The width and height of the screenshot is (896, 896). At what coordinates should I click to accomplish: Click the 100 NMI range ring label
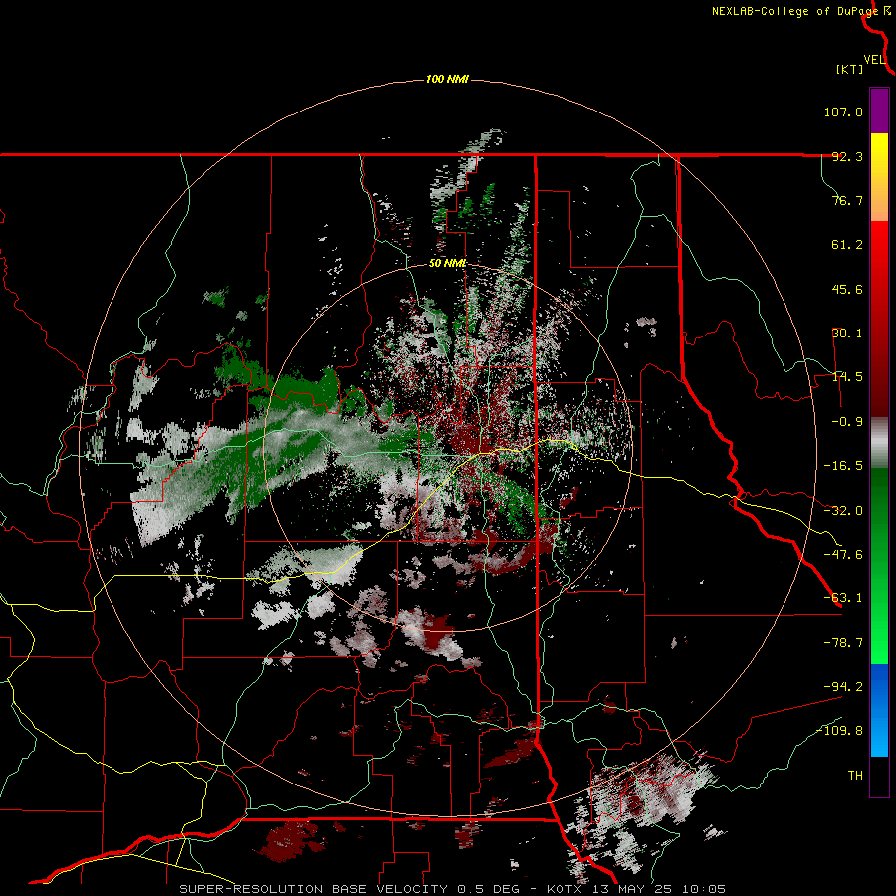[x=447, y=79]
